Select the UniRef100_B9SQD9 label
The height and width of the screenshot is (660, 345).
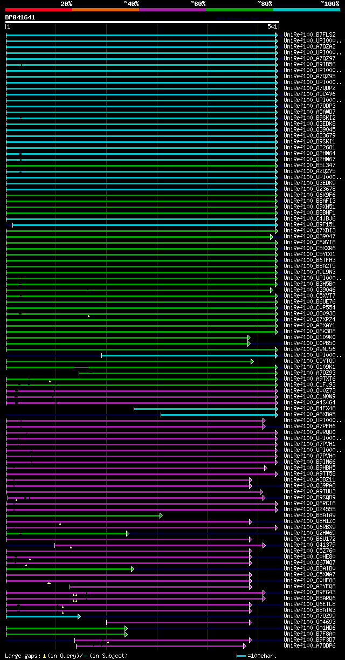pyautogui.click(x=309, y=498)
